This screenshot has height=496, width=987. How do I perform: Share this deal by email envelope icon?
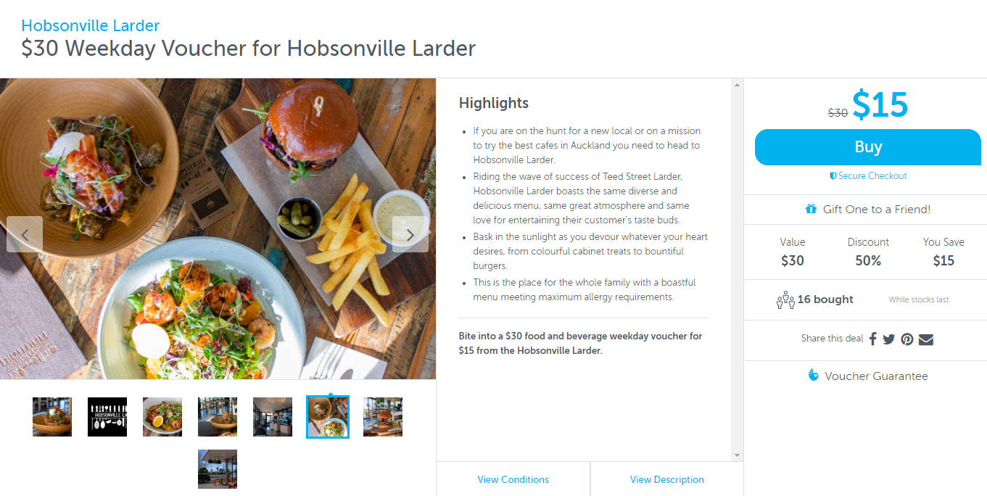click(x=926, y=339)
